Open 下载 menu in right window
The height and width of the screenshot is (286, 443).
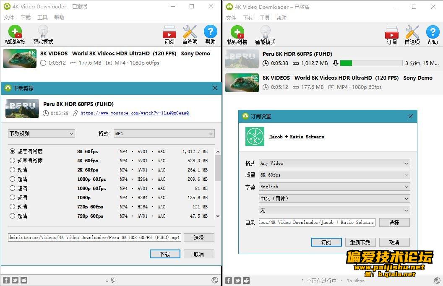tap(248, 18)
